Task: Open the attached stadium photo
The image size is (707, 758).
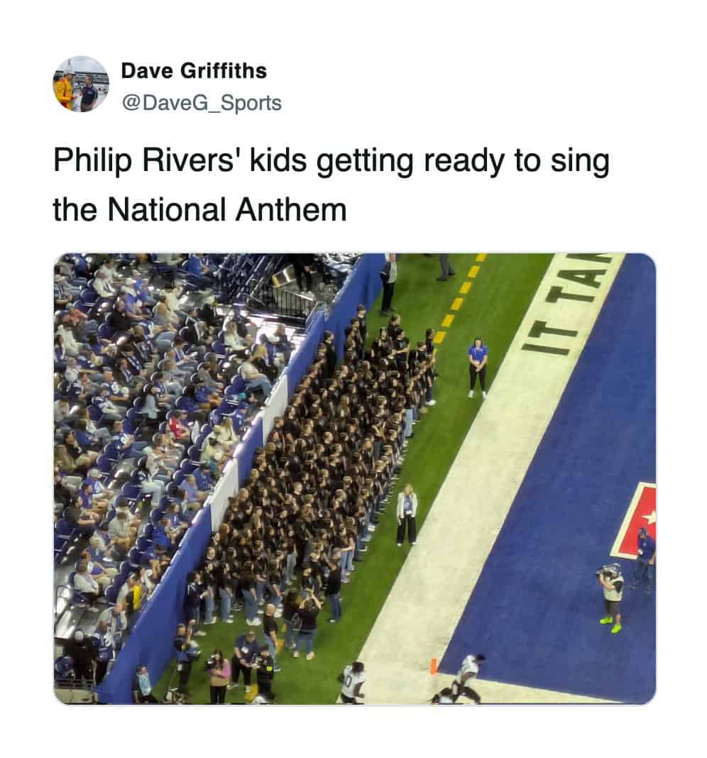Action: coord(354,478)
